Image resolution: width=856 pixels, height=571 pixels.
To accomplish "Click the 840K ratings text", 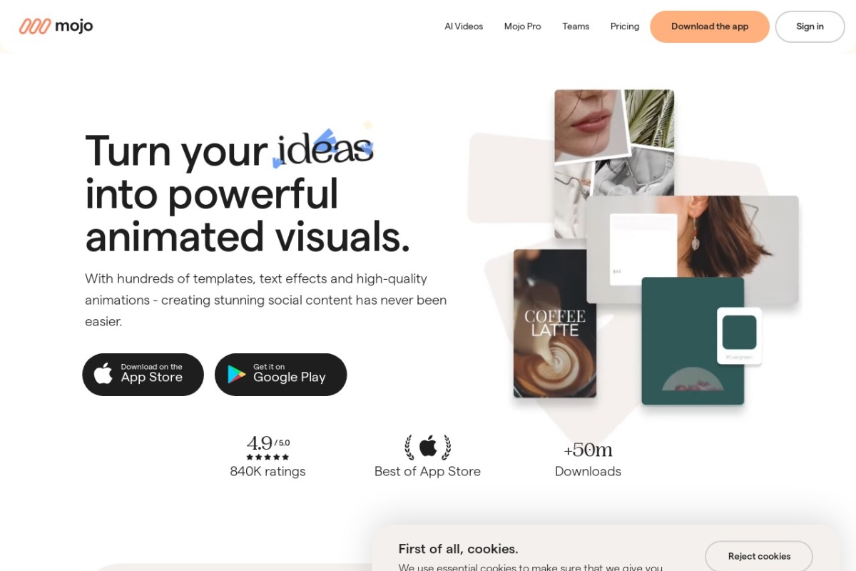I will point(267,471).
